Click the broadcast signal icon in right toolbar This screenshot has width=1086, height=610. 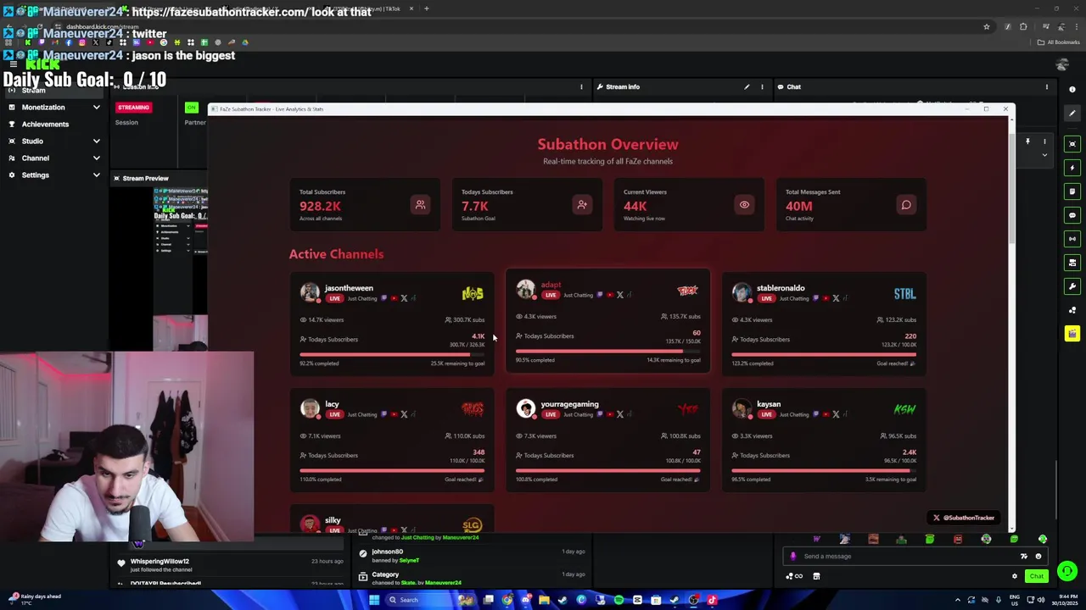[1072, 239]
